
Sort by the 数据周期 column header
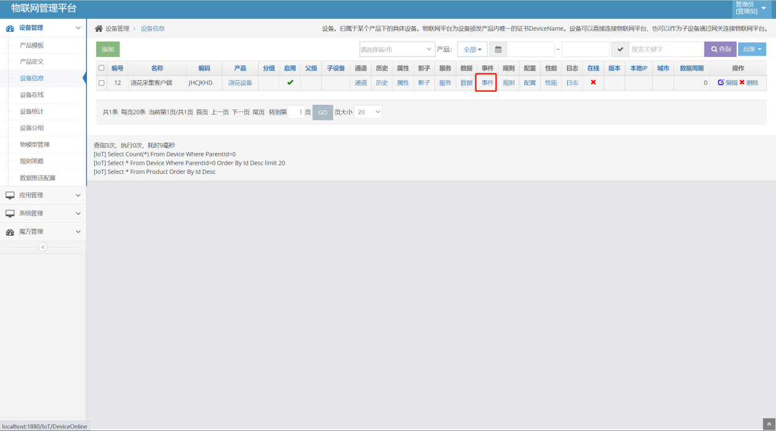(691, 68)
